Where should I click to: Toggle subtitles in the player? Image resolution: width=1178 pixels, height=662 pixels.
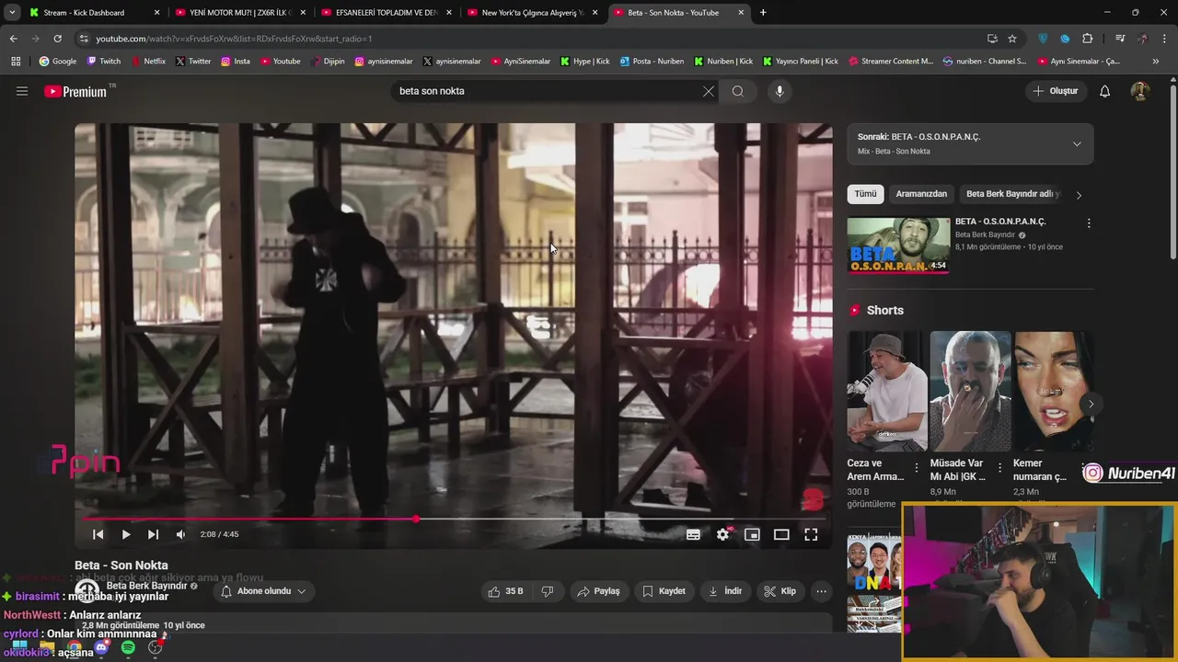pyautogui.click(x=693, y=534)
